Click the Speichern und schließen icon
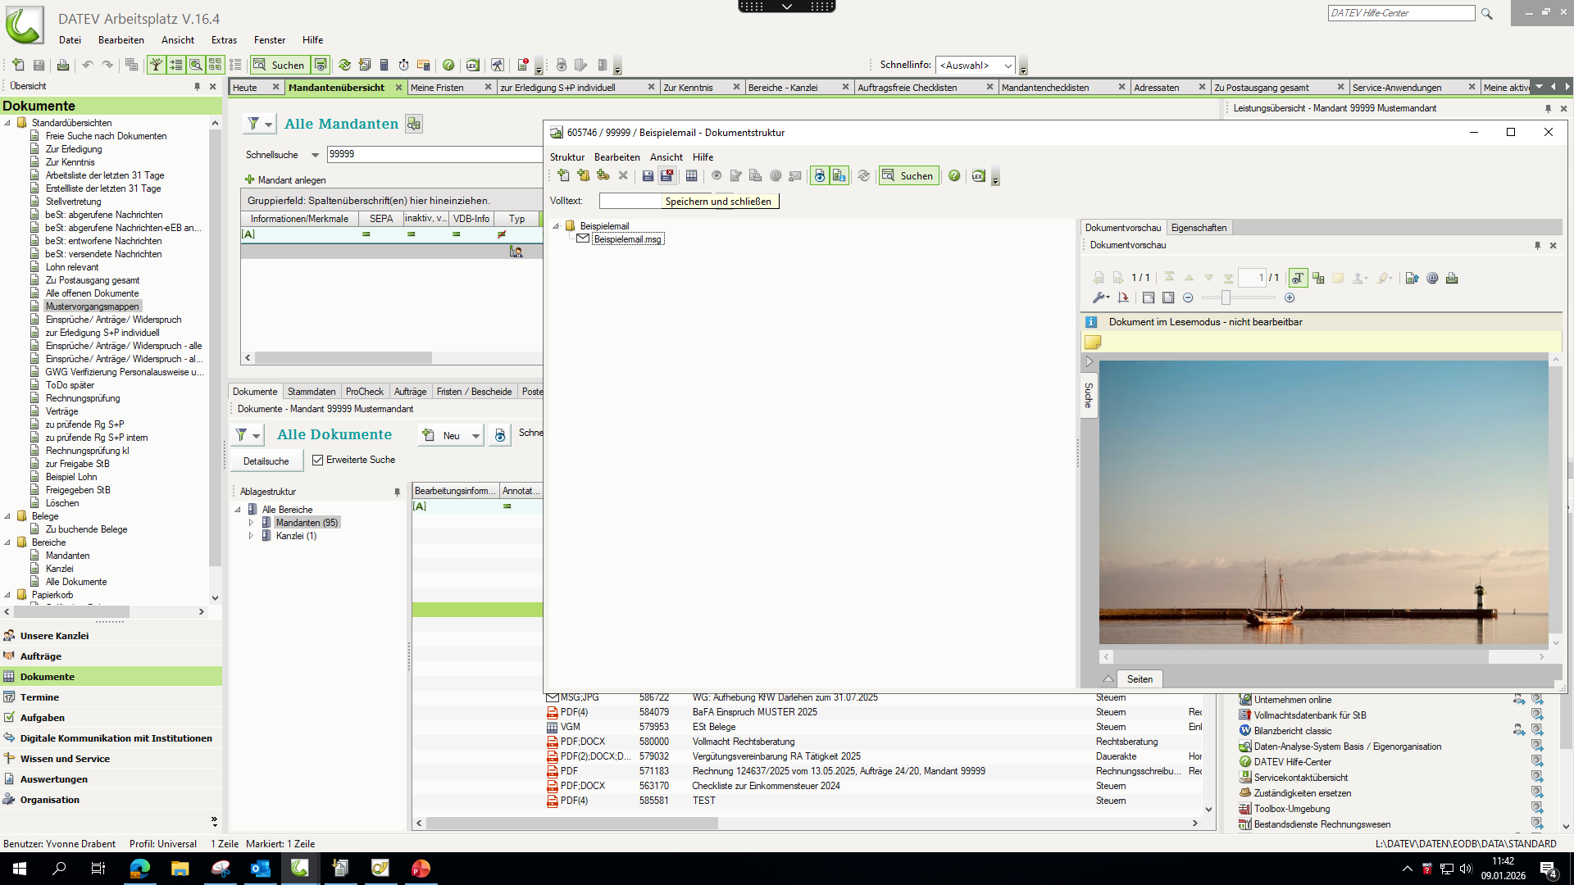The height and width of the screenshot is (885, 1574). [667, 175]
